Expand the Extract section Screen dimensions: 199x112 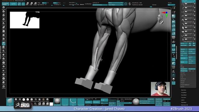click(183, 87)
